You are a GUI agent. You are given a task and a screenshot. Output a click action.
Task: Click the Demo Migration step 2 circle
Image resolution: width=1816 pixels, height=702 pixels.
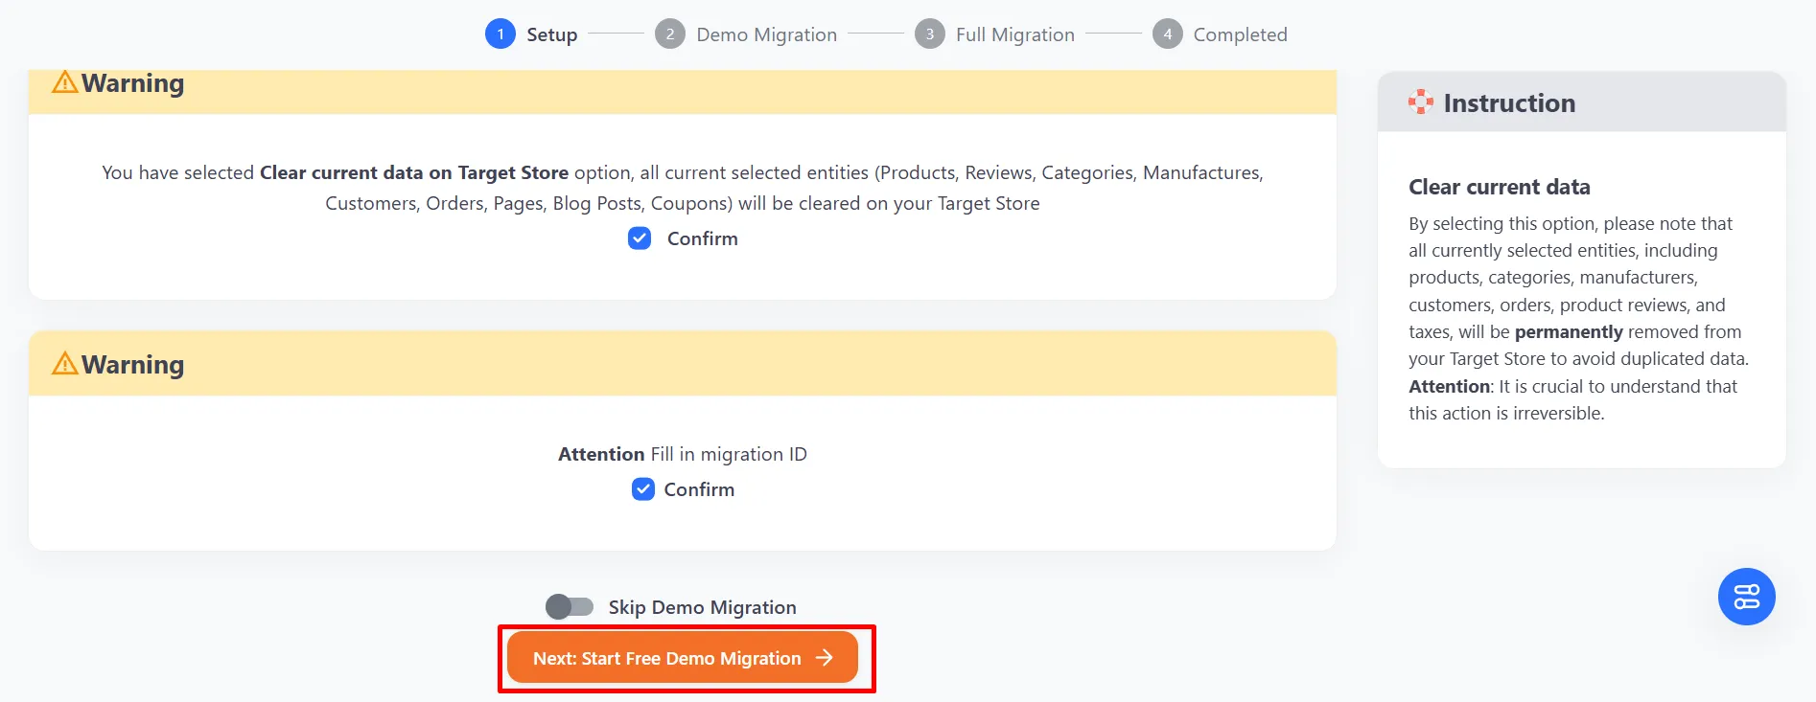click(x=669, y=34)
